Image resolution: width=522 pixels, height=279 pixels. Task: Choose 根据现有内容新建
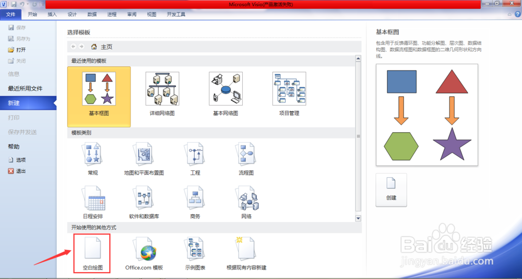(x=246, y=253)
